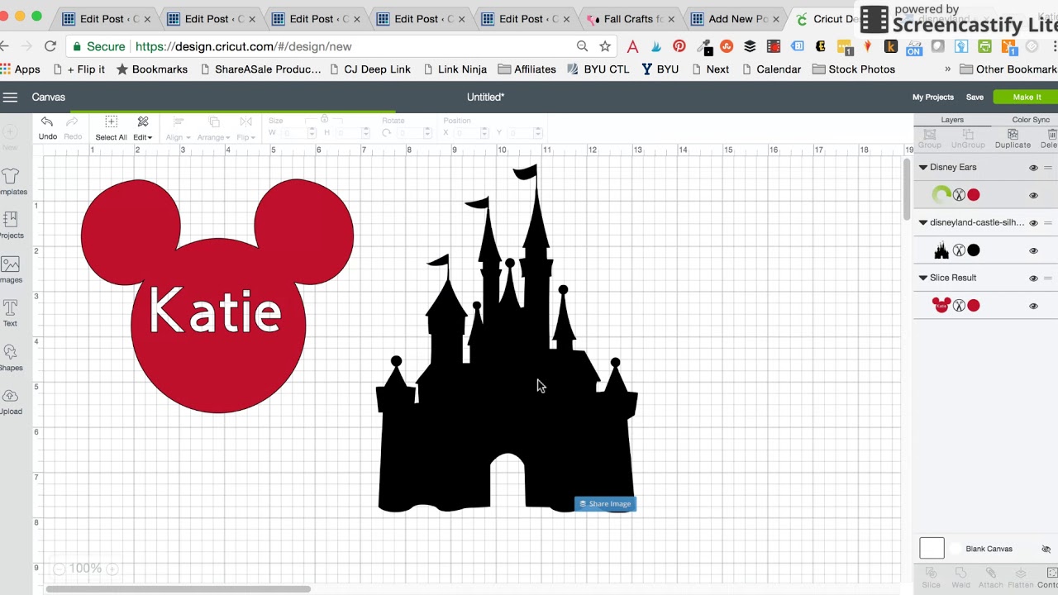Toggle Blank Canvas visibility eye icon

tap(1046, 549)
